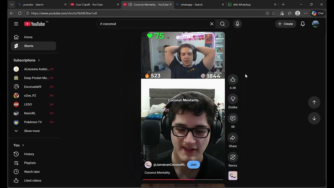Viewport: 334px width, 188px height.
Task: Refresh the browser page
Action: tap(20, 13)
